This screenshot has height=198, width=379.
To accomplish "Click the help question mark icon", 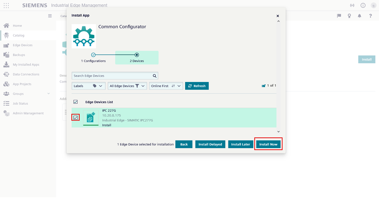I will (370, 16).
